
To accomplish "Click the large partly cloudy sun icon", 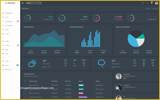I will (32, 63).
